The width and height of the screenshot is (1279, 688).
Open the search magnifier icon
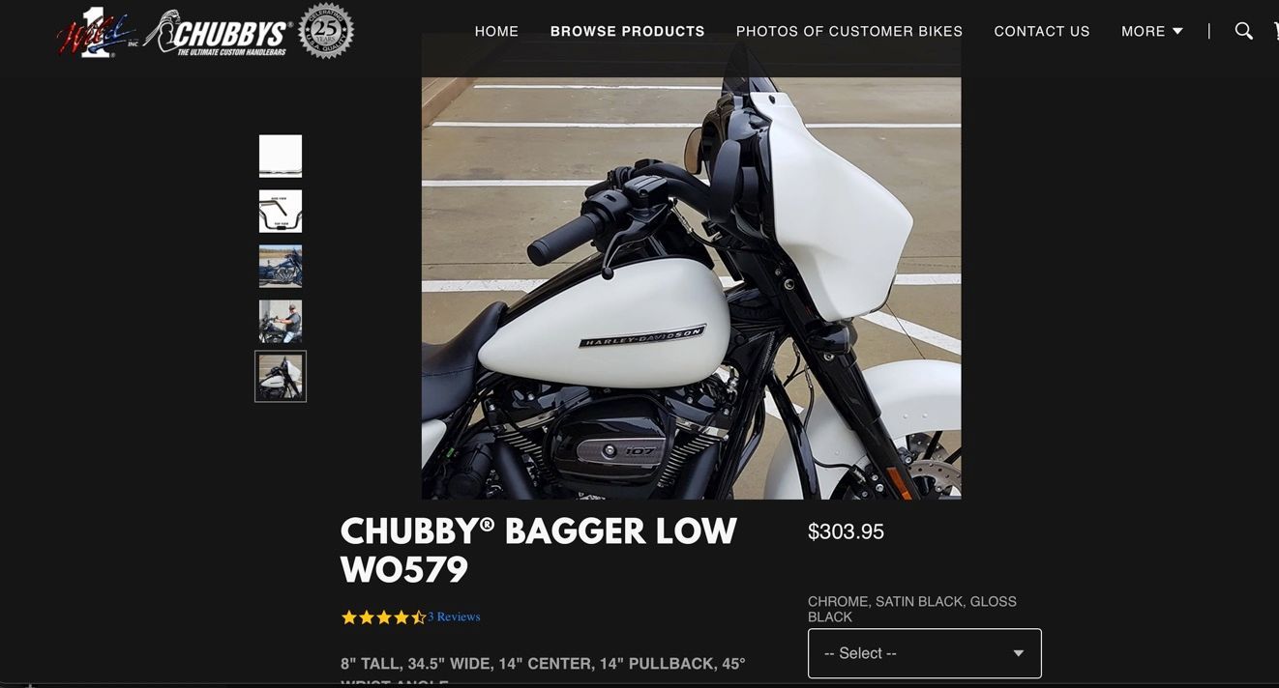pos(1244,31)
